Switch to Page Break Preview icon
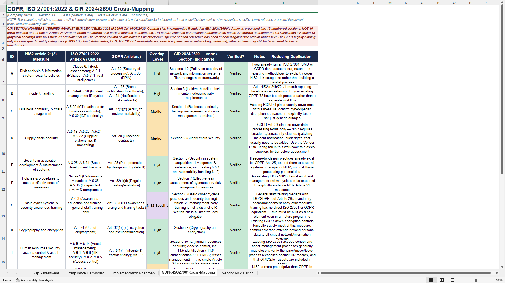 (x=452, y=280)
